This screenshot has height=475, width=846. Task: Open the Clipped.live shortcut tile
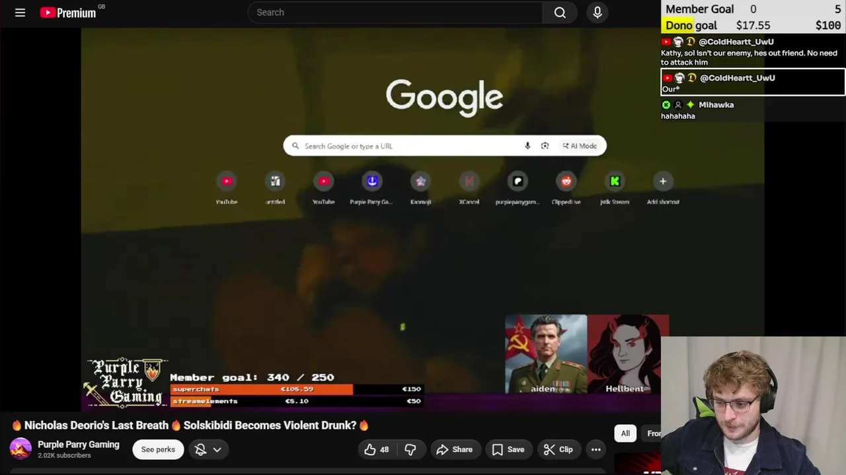[566, 189]
